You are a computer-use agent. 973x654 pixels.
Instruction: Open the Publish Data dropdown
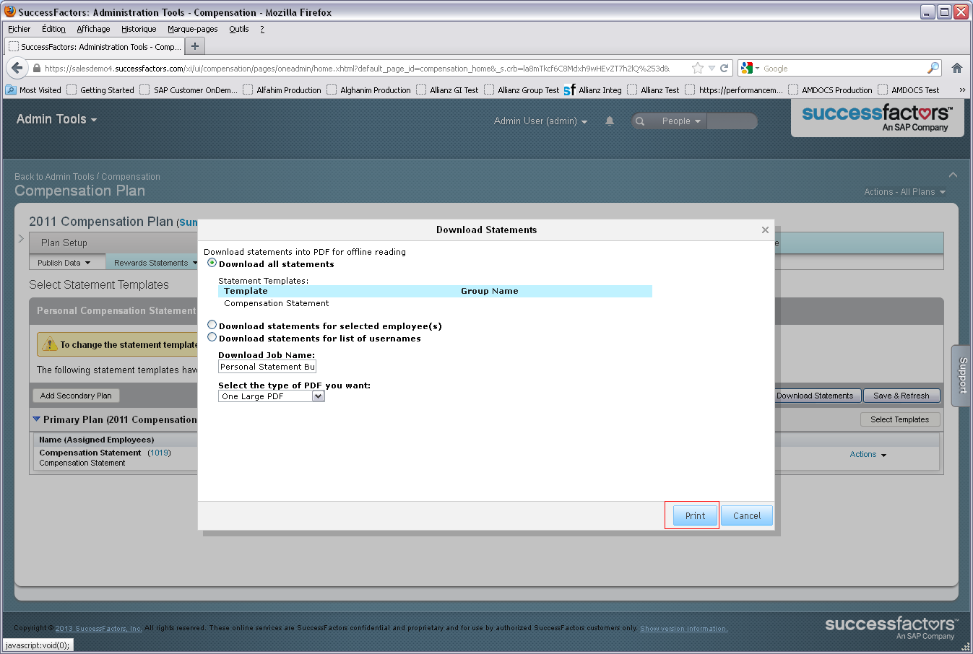click(64, 263)
